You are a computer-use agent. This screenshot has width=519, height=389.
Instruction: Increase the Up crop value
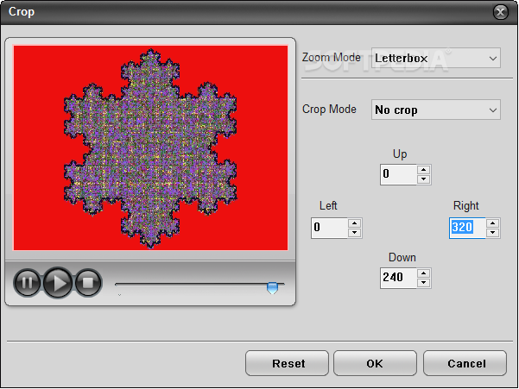423,170
